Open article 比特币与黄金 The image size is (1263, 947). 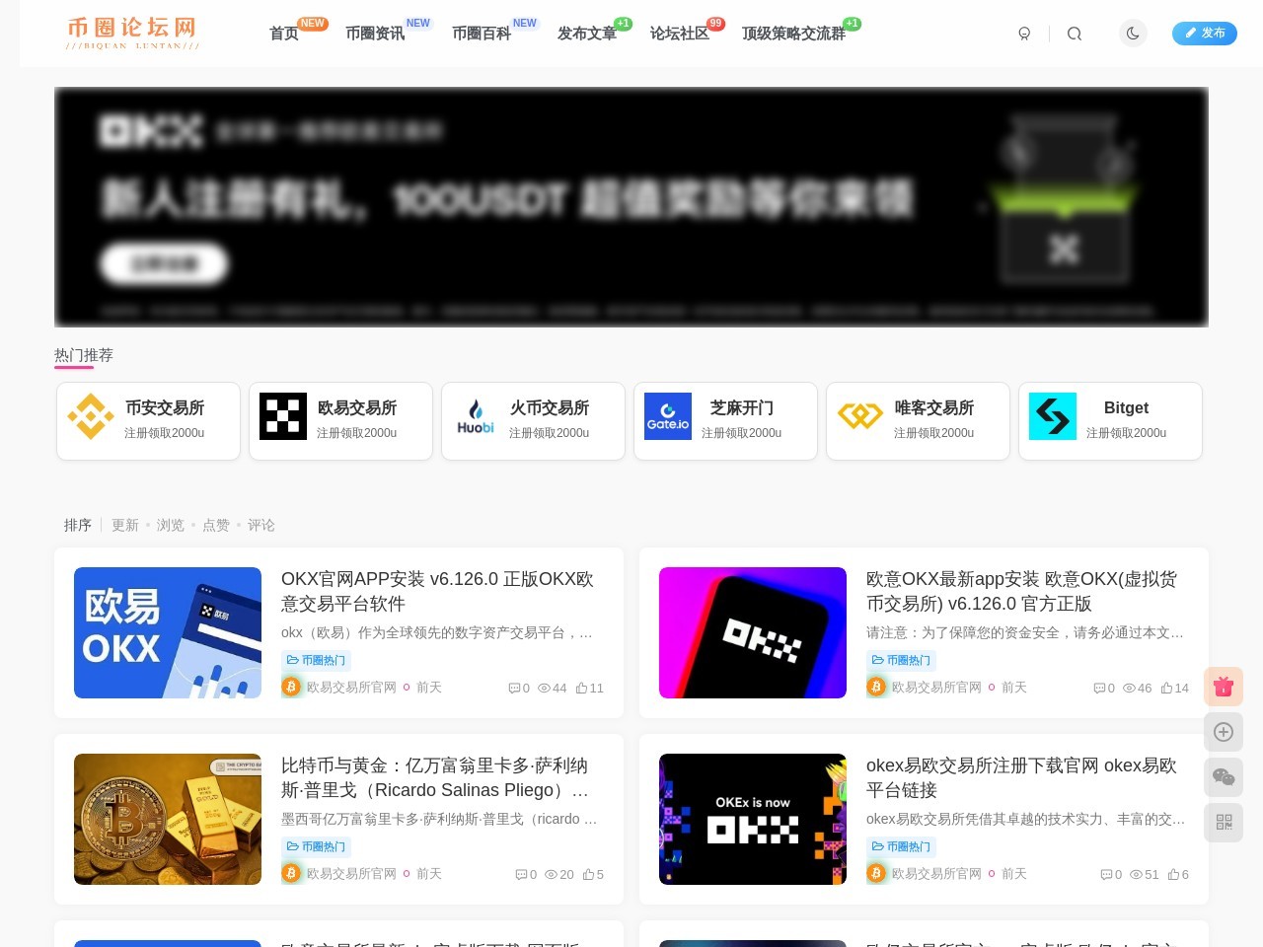click(435, 777)
